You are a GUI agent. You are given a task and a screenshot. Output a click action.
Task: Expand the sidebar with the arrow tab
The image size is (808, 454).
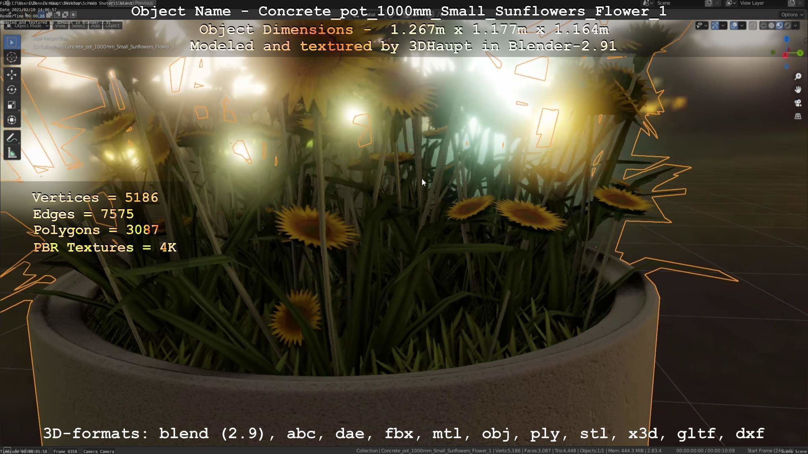(x=806, y=40)
